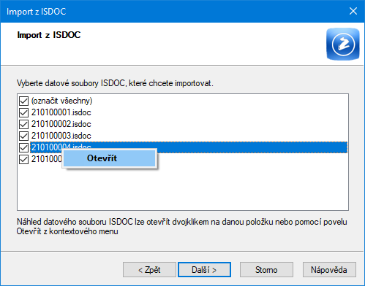Viewport: 365px width, 286px height.
Task: Toggle checkbox of the last listed file
Action: (x=23, y=159)
